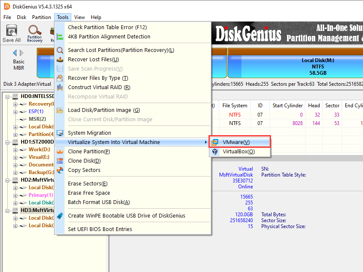Viewport: 363px width, 272px height.
Task: Select the VMware icon in submenu
Action: pos(216,142)
